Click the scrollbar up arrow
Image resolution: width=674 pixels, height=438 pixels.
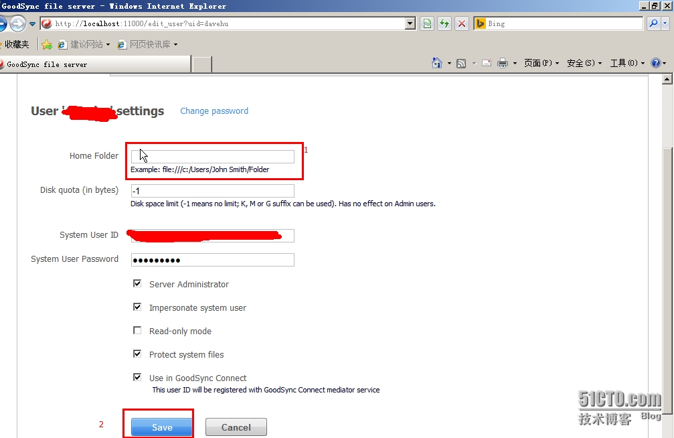(x=667, y=79)
